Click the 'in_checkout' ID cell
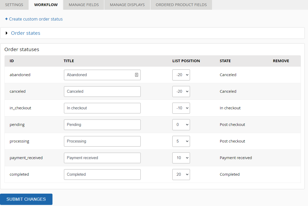Viewport: 308px width, 206px height. pyautogui.click(x=20, y=108)
